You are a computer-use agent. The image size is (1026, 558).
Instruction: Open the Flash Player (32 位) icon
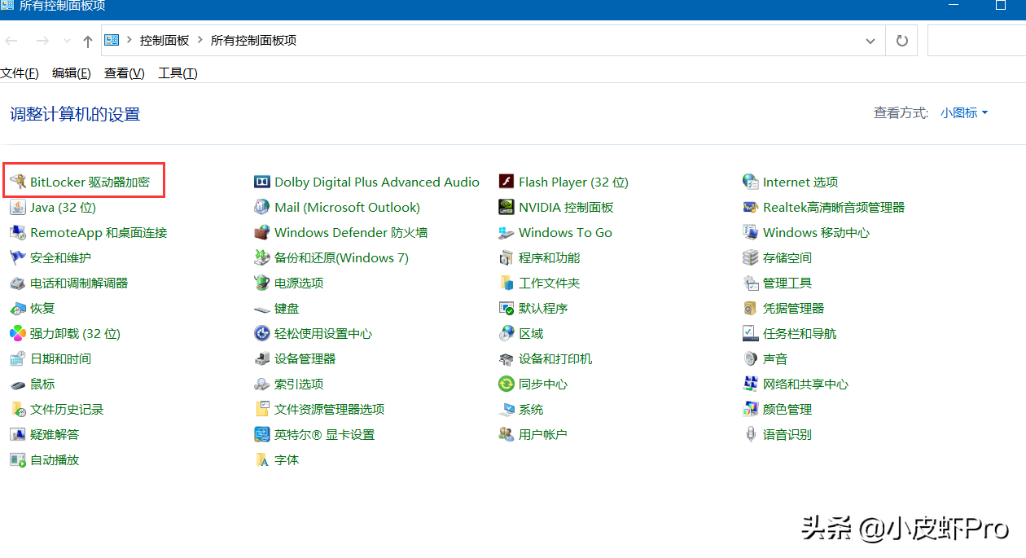[506, 182]
